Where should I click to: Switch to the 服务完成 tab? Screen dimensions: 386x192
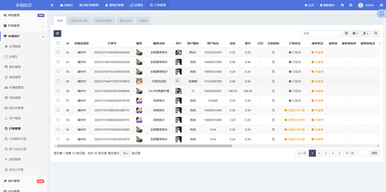tap(125, 21)
